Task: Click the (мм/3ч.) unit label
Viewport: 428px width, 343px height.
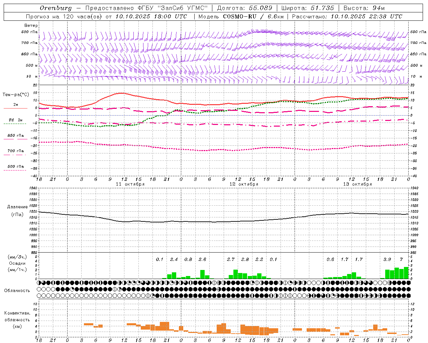Action: click(x=17, y=257)
